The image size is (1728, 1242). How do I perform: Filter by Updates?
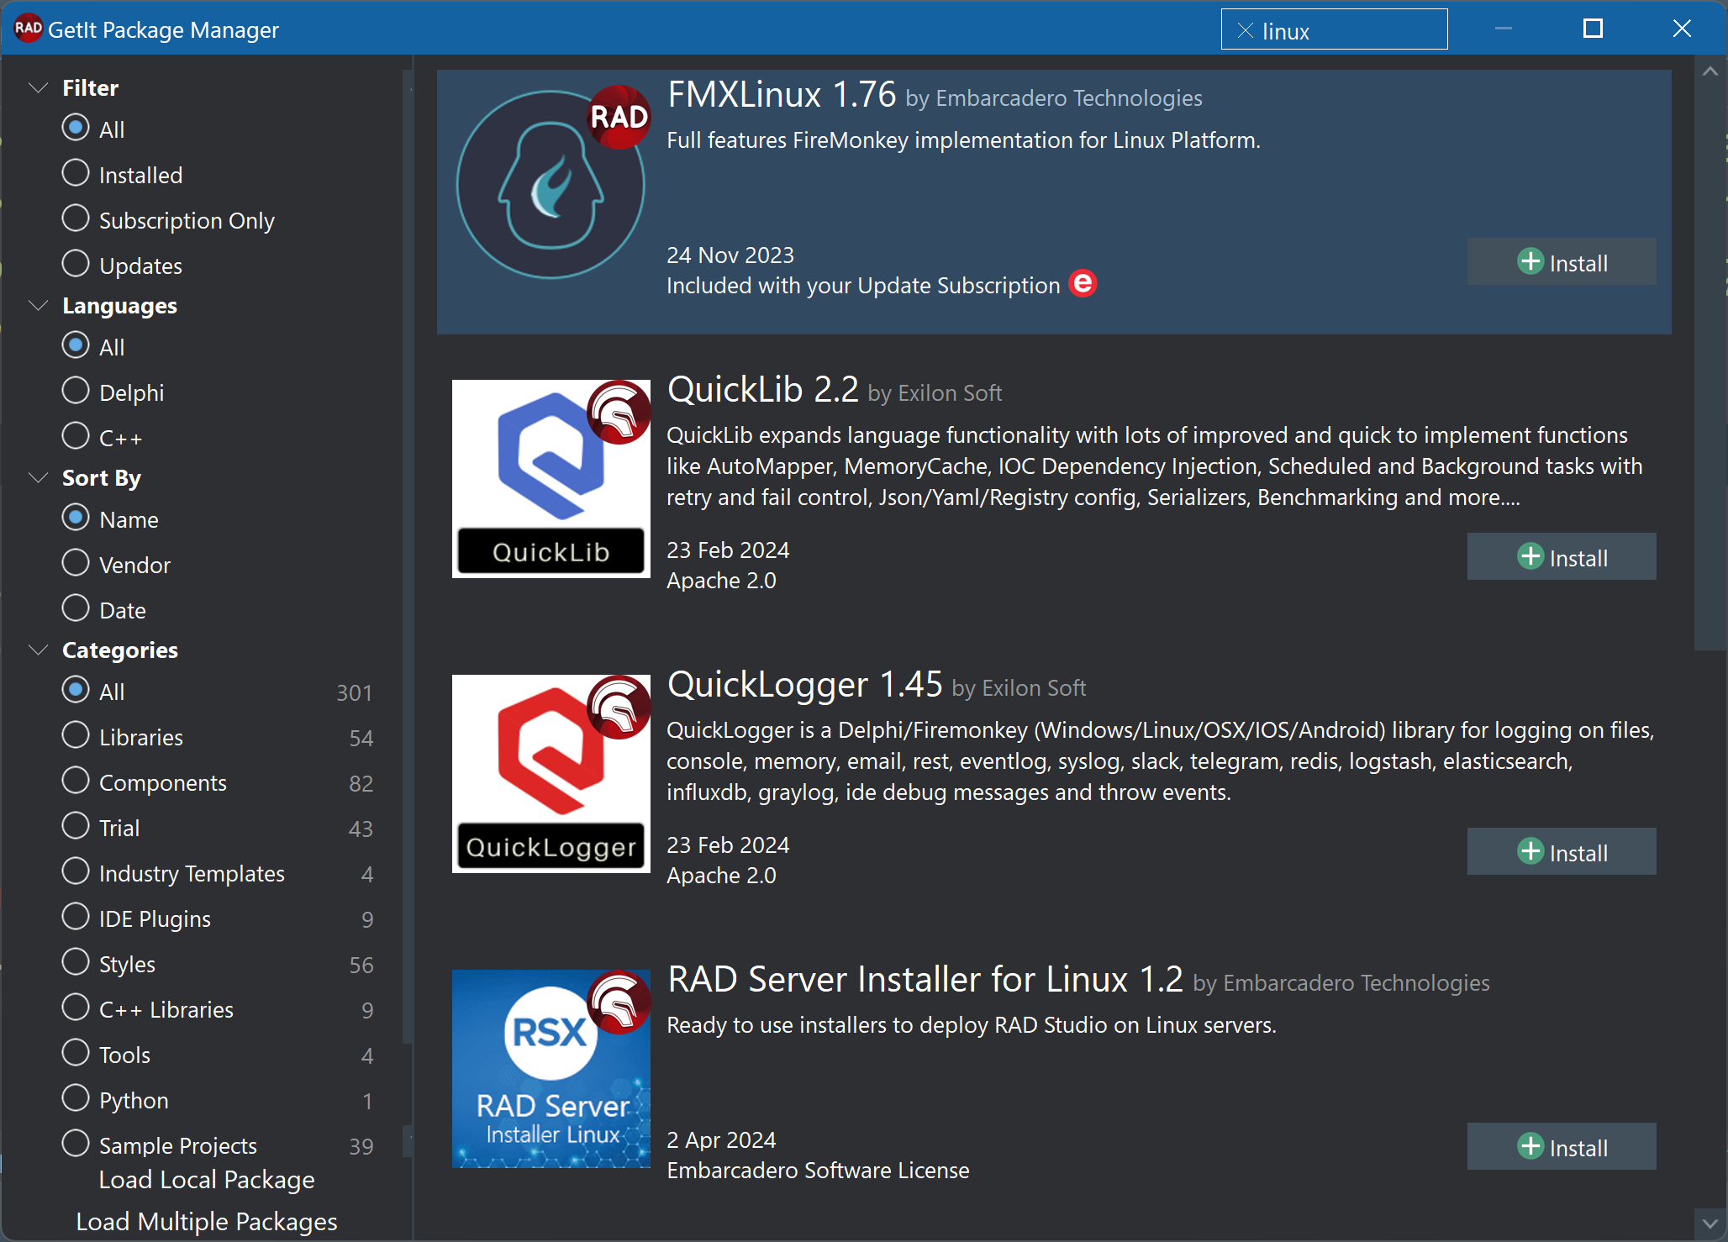[76, 264]
